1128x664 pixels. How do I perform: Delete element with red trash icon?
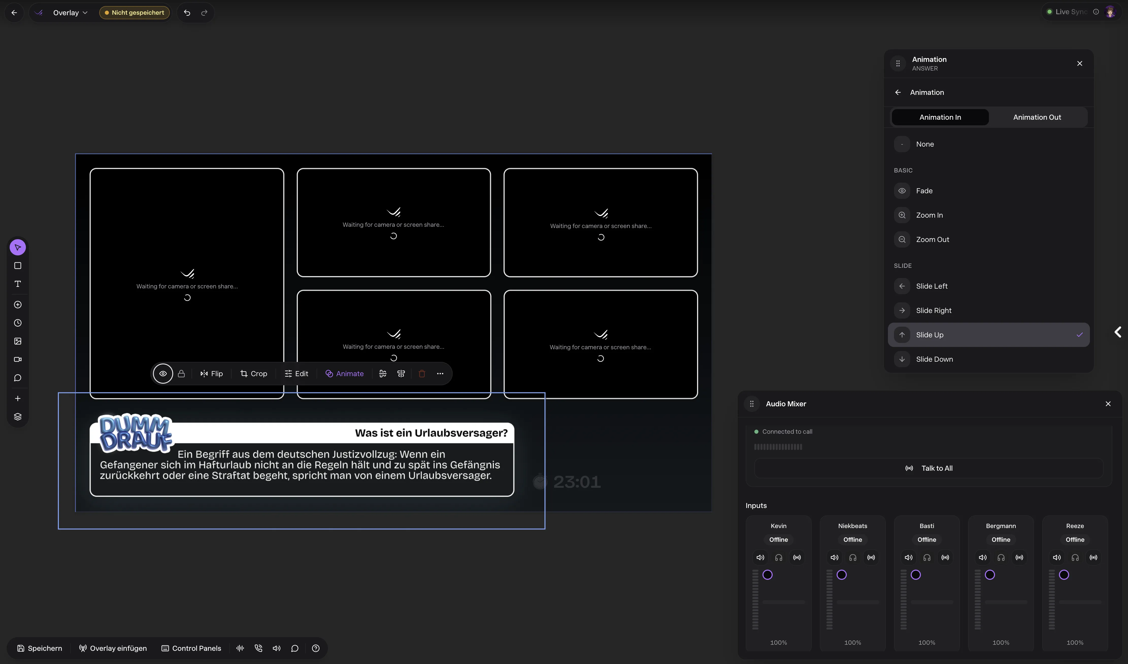(422, 374)
